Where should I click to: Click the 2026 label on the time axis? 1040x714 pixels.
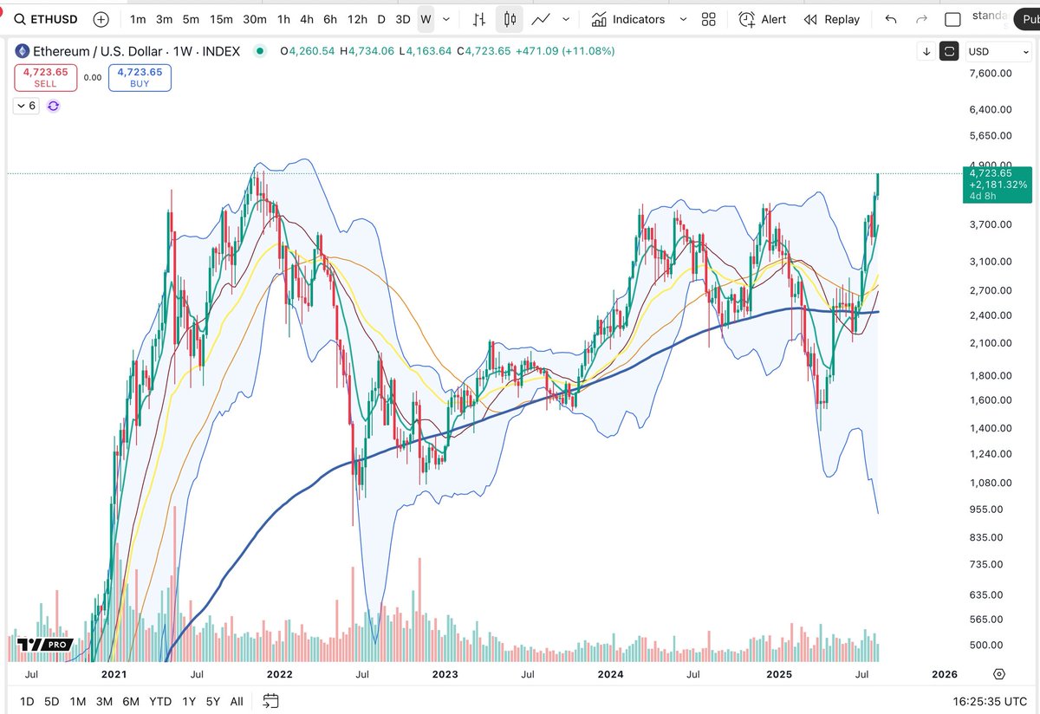pos(944,674)
